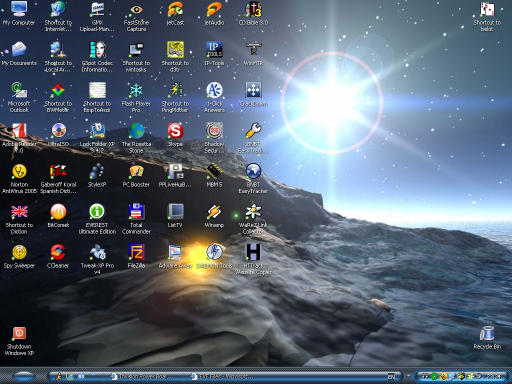Viewport: 512px width, 384px height.
Task: Click the BS quick launch icon
Action: (81, 376)
